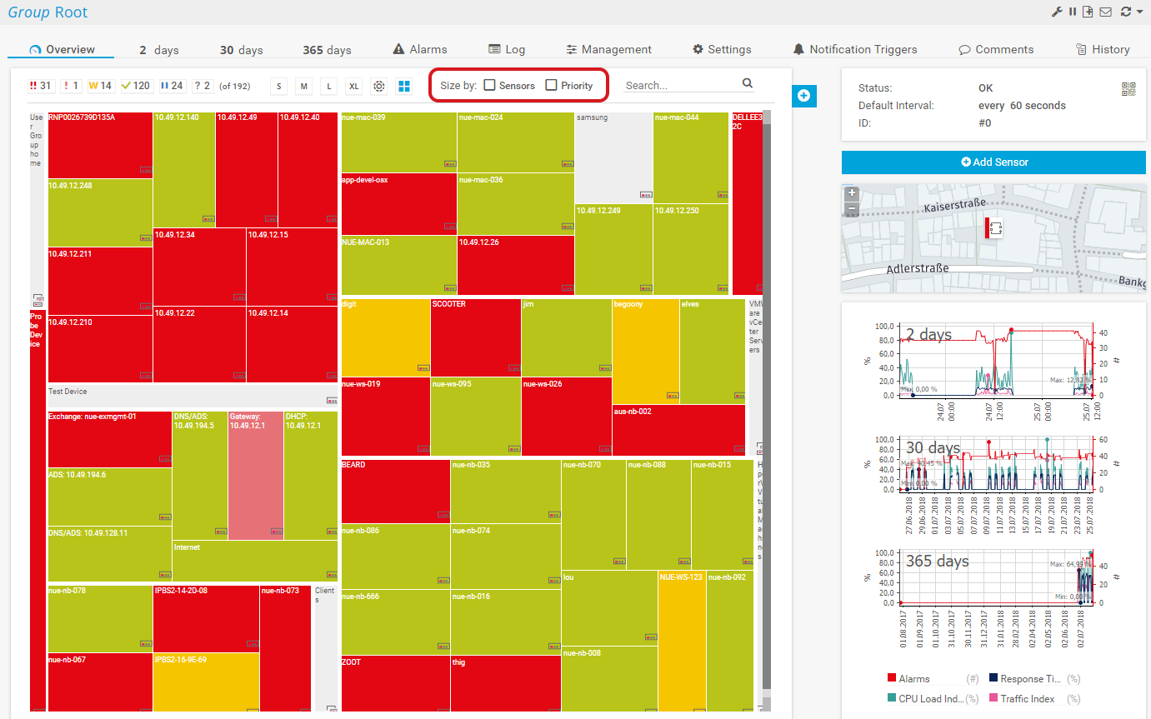Click the blue plus circle expand button
The image size is (1151, 719).
(x=803, y=96)
